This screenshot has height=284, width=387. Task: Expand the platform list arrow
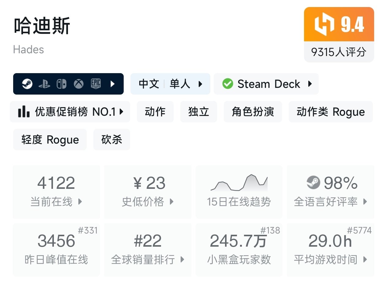113,84
